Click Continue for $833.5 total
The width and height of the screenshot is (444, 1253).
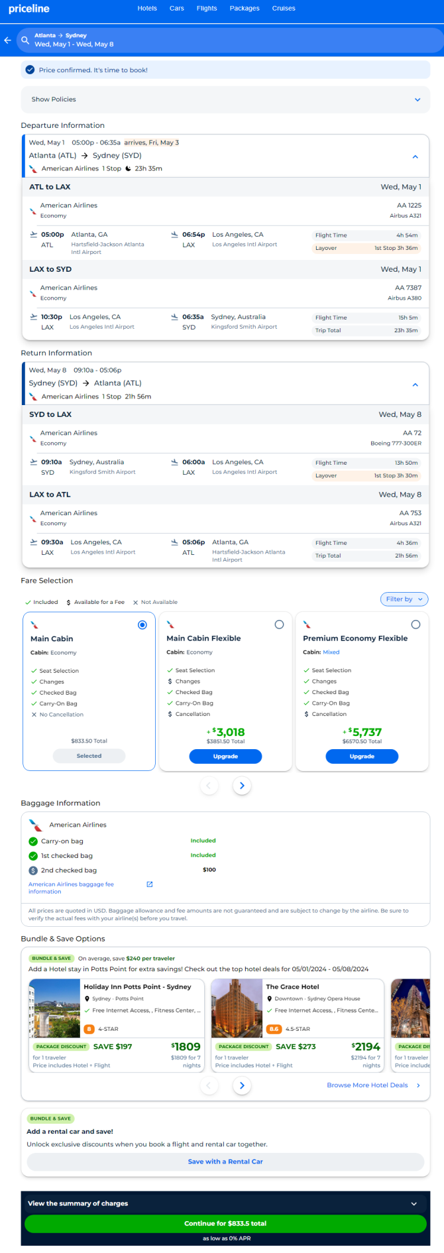(225, 1223)
